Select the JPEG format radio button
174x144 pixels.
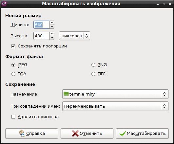(x=13, y=65)
